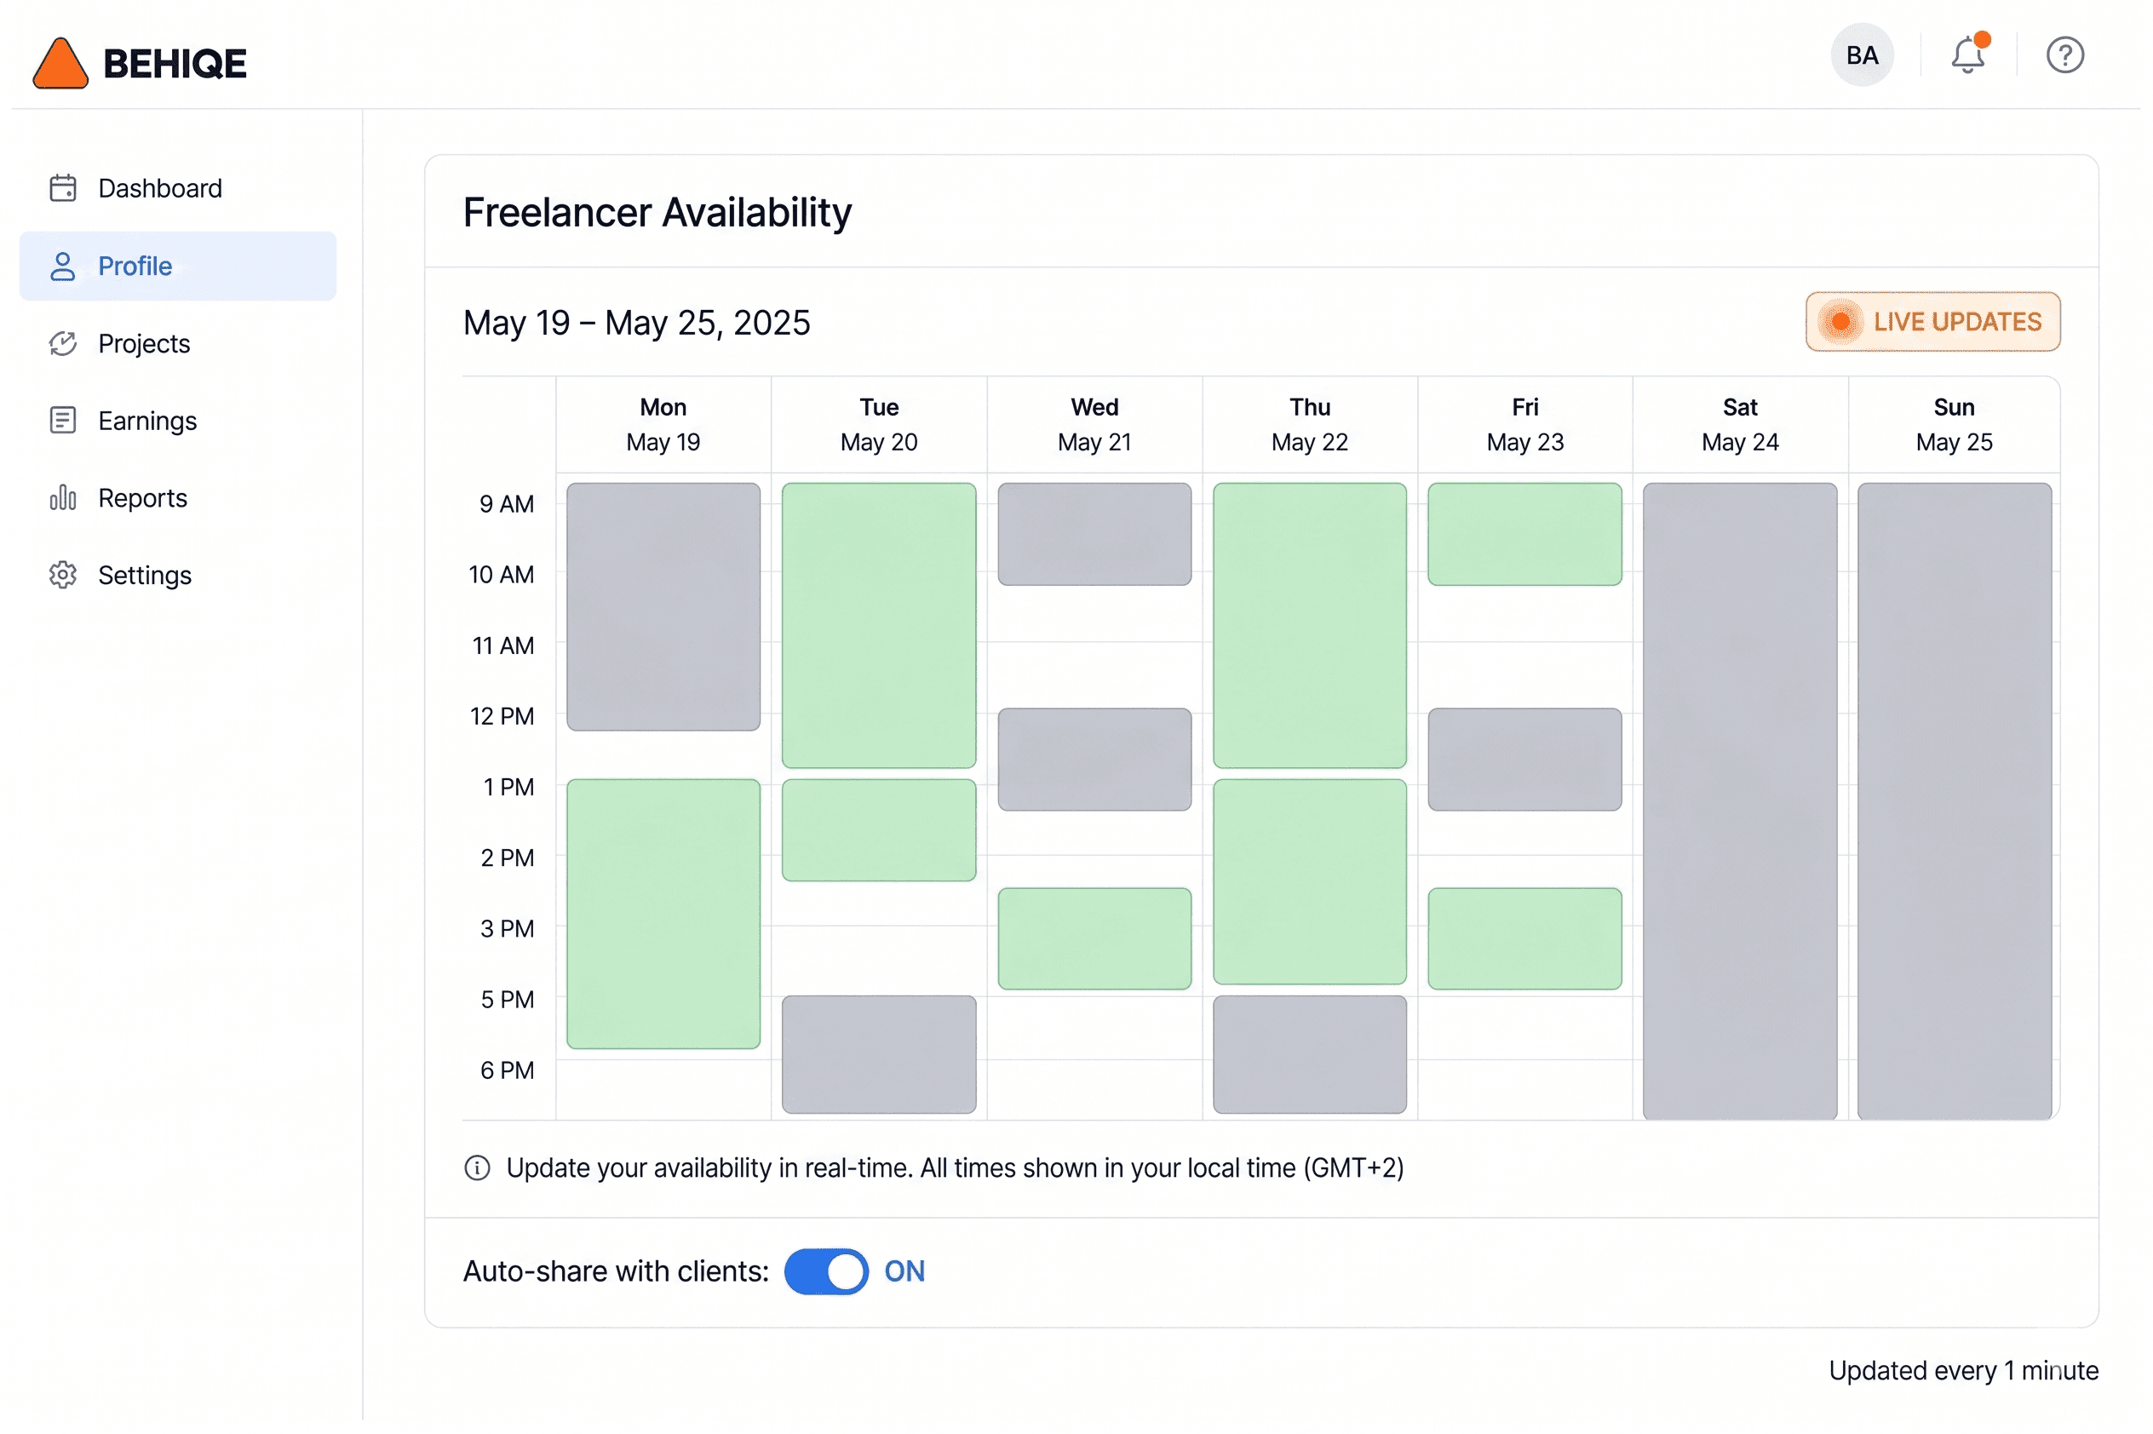Click Friday 9 AM green availability slot

click(1524, 534)
